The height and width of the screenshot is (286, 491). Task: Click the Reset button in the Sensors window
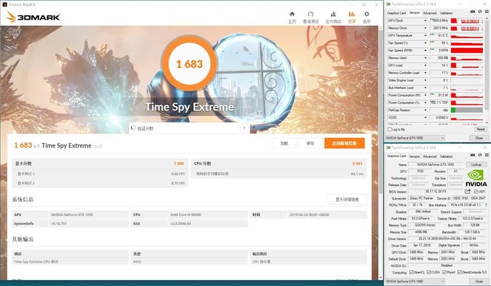pos(481,129)
